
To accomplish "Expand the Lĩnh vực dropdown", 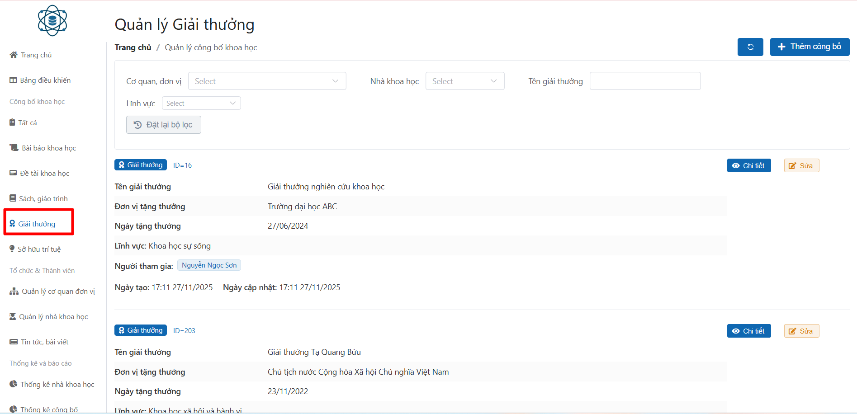I will click(201, 103).
